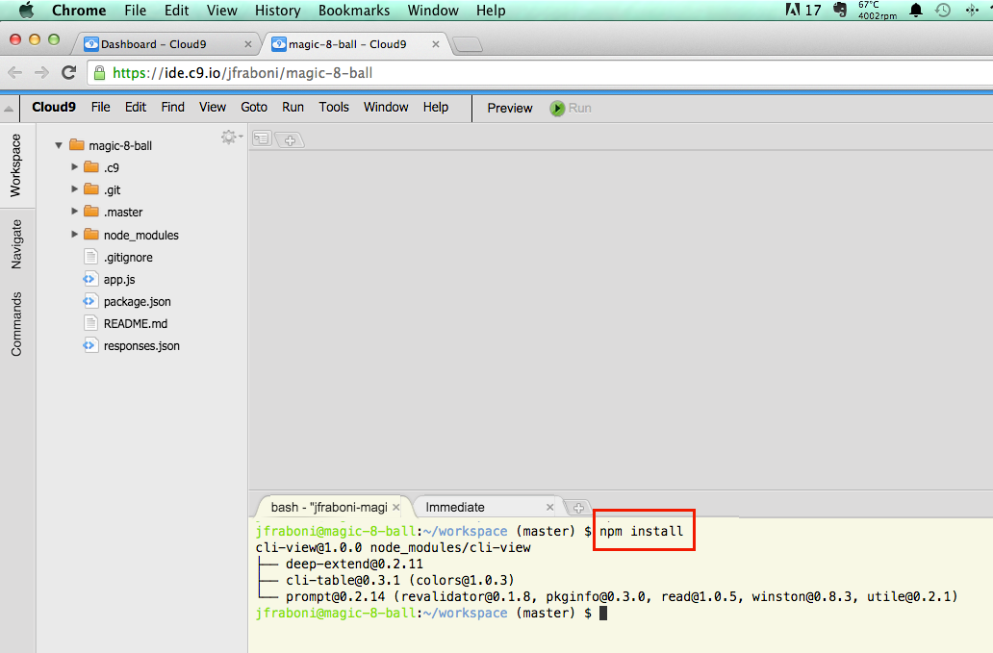Expand the node_modules folder

click(x=74, y=234)
